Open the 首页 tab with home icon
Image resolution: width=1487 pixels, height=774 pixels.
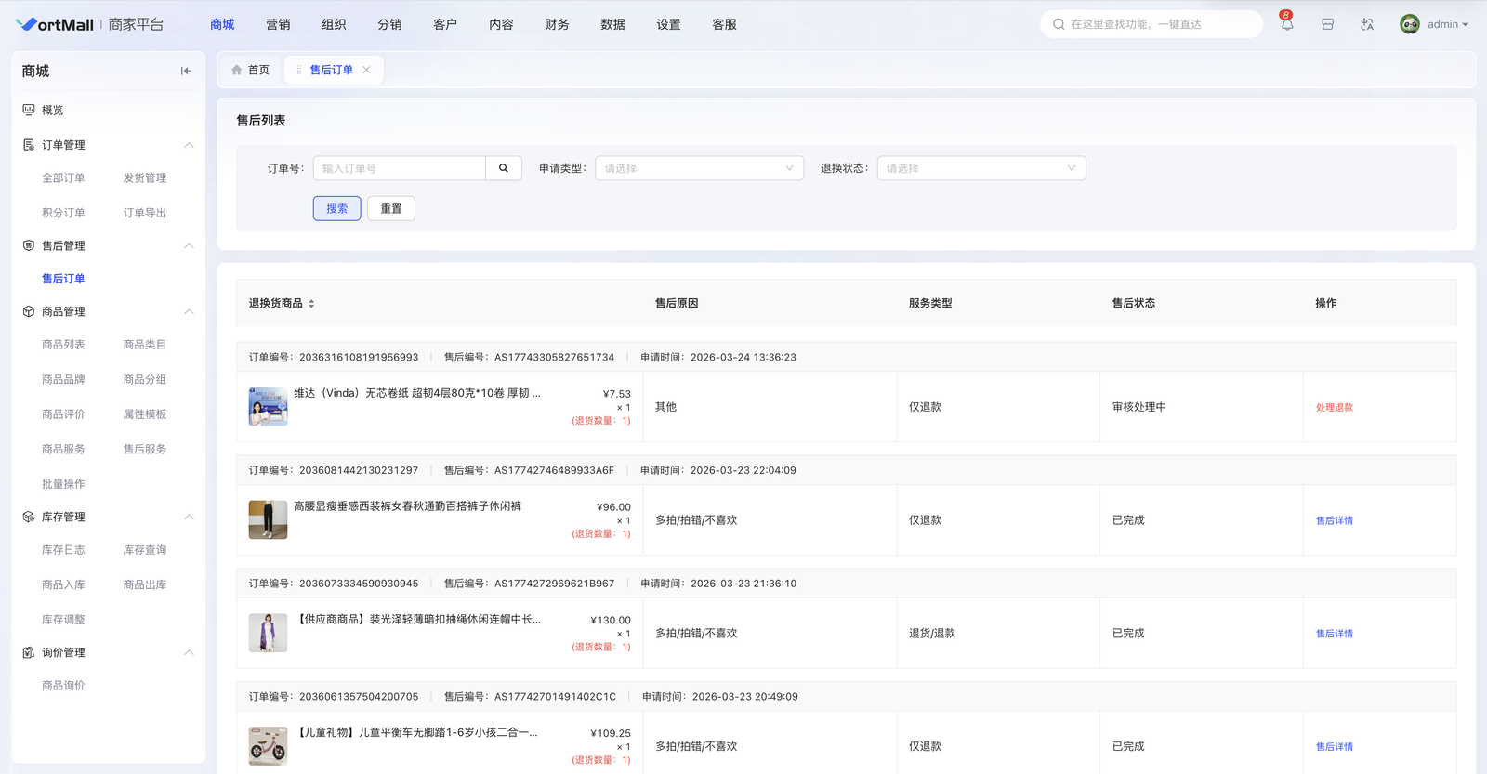click(250, 70)
